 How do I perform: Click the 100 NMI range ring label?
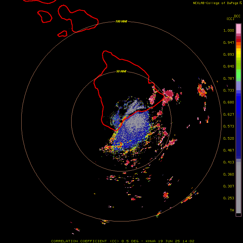pyautogui.click(x=121, y=21)
